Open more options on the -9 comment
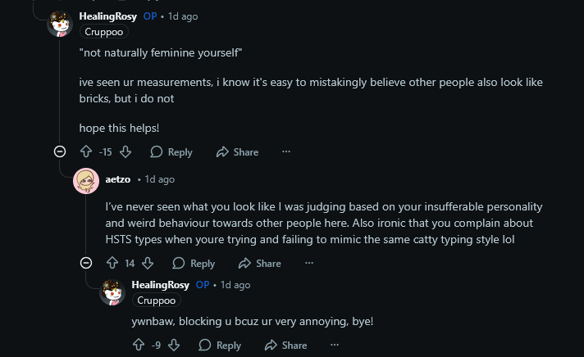The width and height of the screenshot is (584, 357). pyautogui.click(x=335, y=345)
